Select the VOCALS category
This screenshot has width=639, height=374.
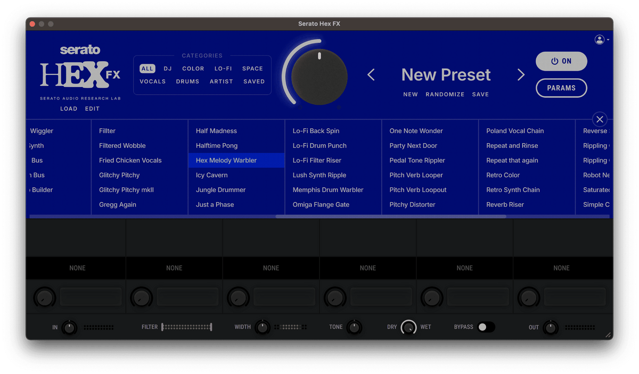click(x=153, y=81)
